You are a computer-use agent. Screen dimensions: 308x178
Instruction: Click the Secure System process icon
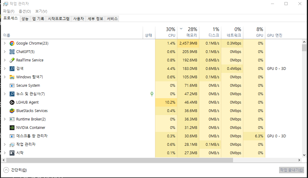coord(12,85)
